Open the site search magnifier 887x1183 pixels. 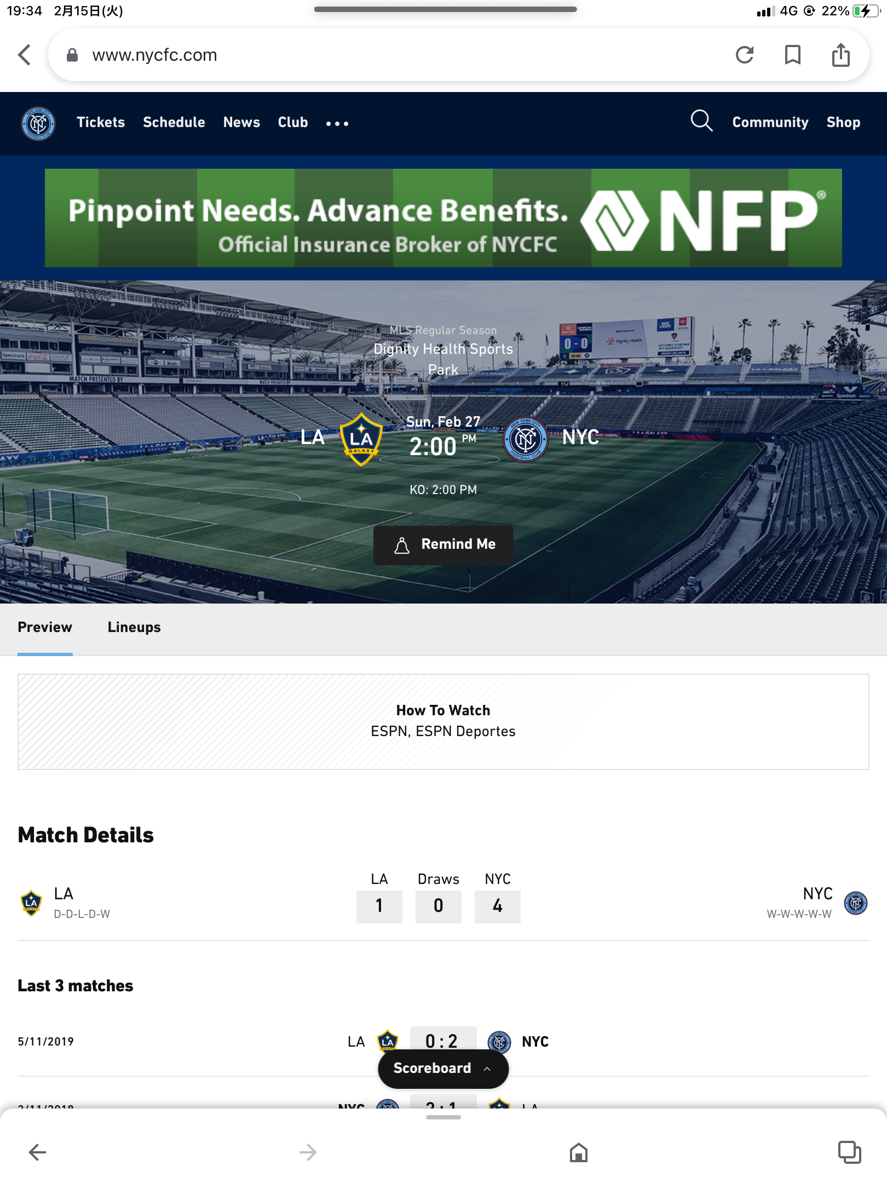click(701, 121)
